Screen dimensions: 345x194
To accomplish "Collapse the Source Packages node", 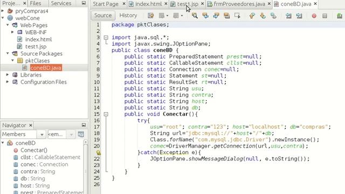I will [8, 53].
